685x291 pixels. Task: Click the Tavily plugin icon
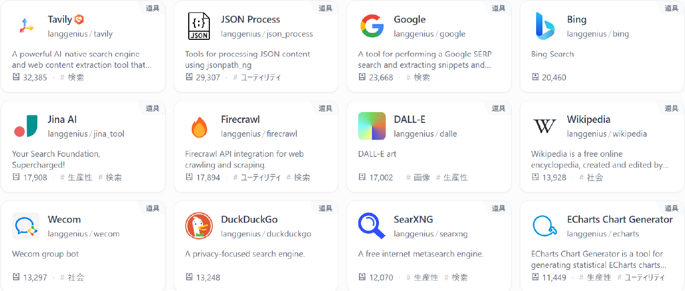(26, 26)
